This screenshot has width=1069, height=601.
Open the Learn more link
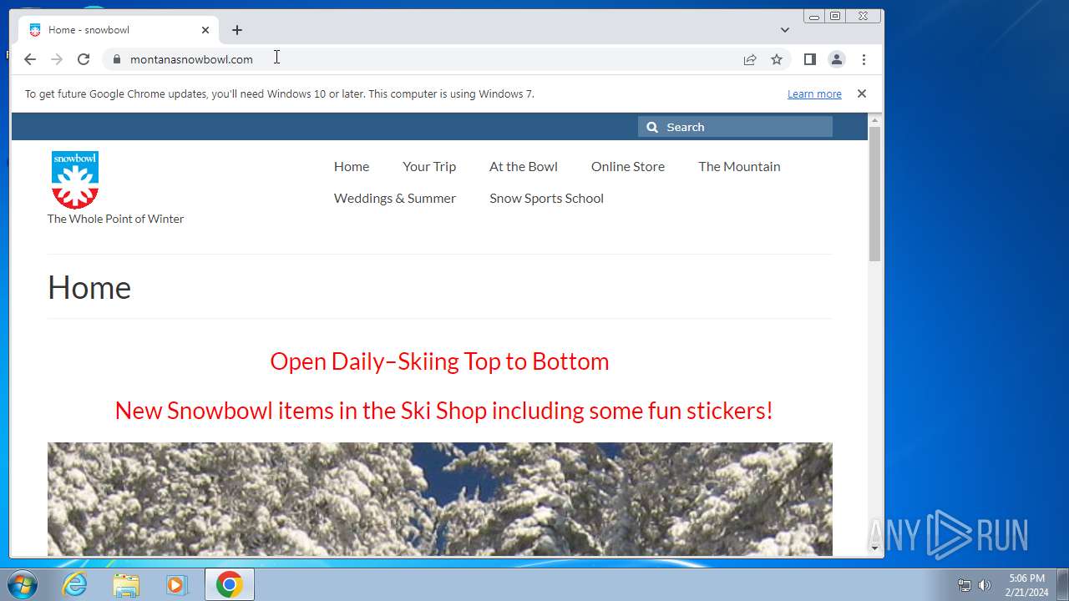[x=814, y=94]
